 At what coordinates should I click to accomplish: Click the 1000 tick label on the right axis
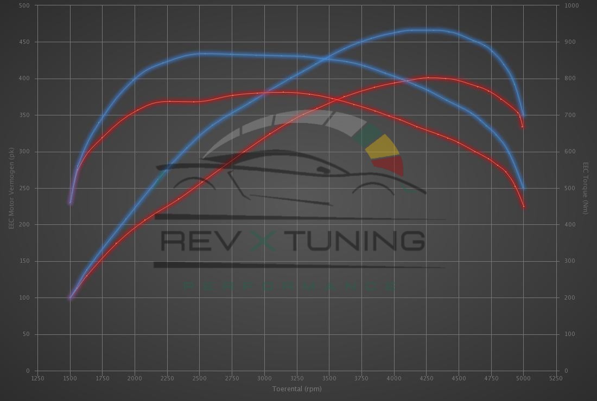coord(572,6)
